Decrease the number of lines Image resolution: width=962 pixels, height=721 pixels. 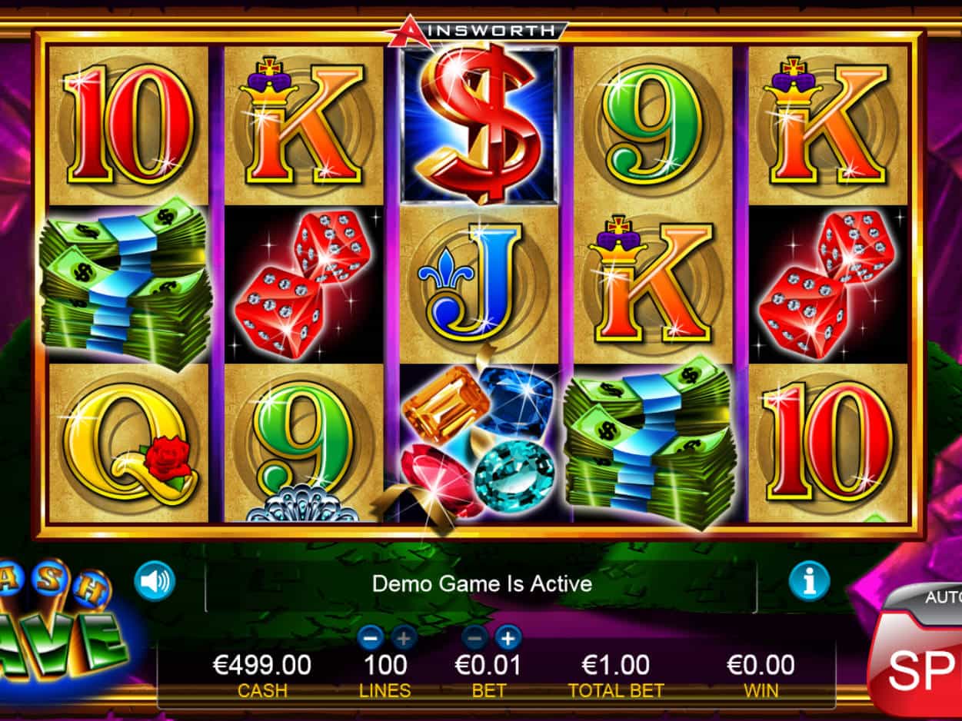[371, 637]
